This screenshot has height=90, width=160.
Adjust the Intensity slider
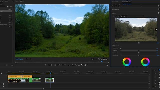[138, 43]
